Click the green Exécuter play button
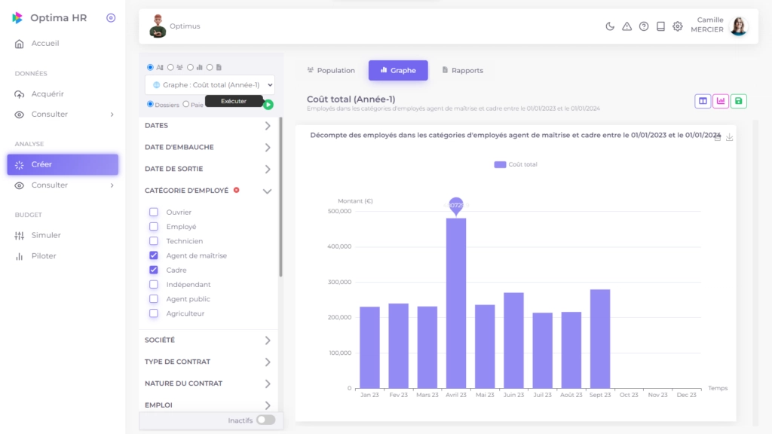772x434 pixels. pos(268,105)
